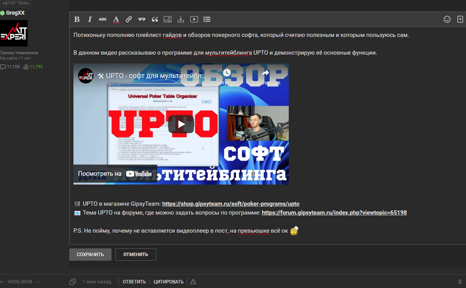
Task: Click '1 мин назад' timestamp
Action: point(97,282)
